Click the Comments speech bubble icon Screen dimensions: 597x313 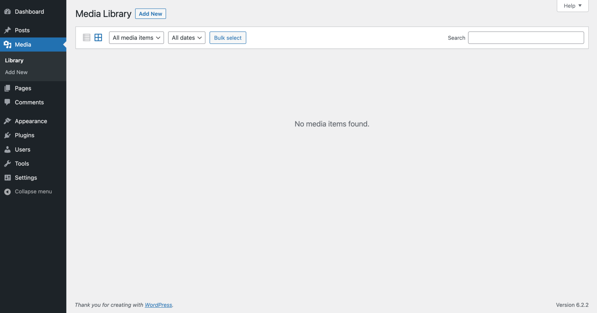(8, 102)
